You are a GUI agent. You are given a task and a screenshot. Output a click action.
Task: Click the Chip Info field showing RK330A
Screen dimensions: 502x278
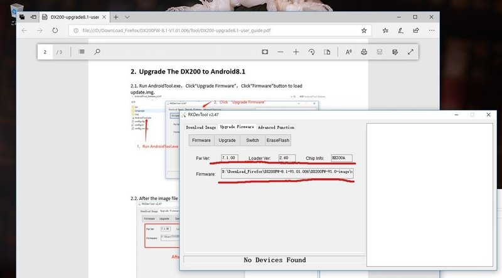pos(341,158)
